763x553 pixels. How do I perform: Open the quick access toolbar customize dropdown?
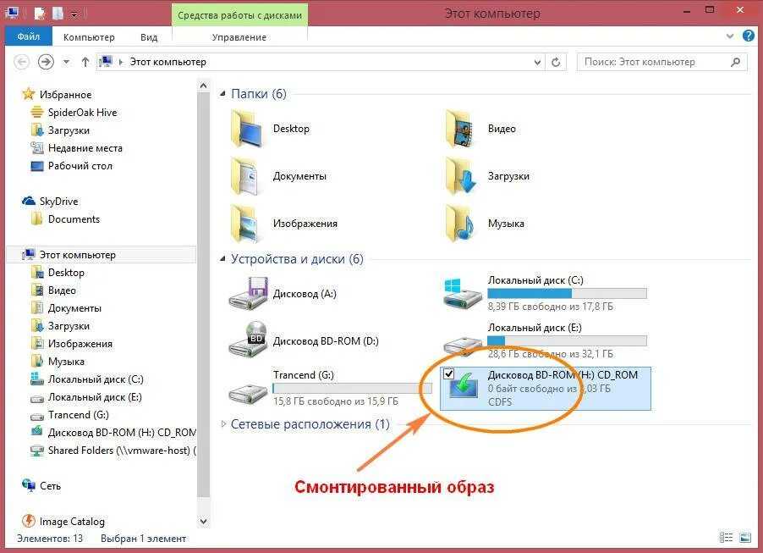point(74,14)
